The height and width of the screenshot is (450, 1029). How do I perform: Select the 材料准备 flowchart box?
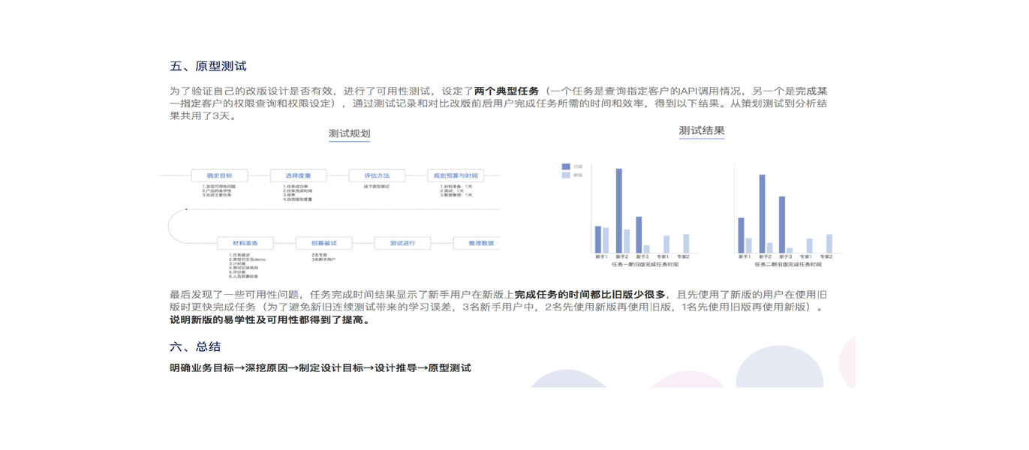[x=245, y=243]
